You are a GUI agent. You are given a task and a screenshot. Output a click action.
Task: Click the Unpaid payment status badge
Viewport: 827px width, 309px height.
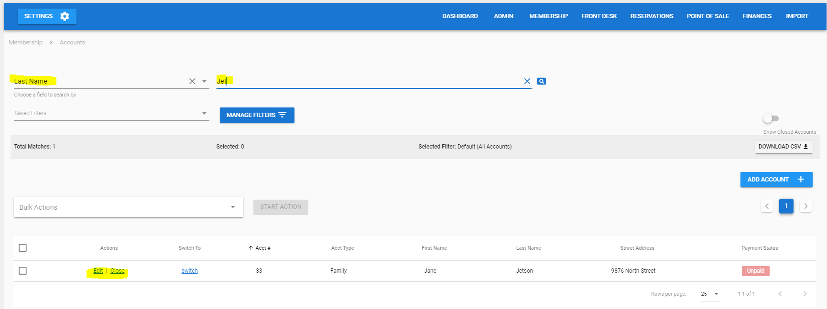(x=755, y=271)
